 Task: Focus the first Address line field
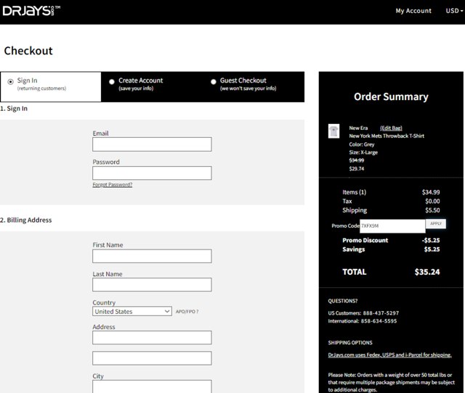tap(152, 337)
